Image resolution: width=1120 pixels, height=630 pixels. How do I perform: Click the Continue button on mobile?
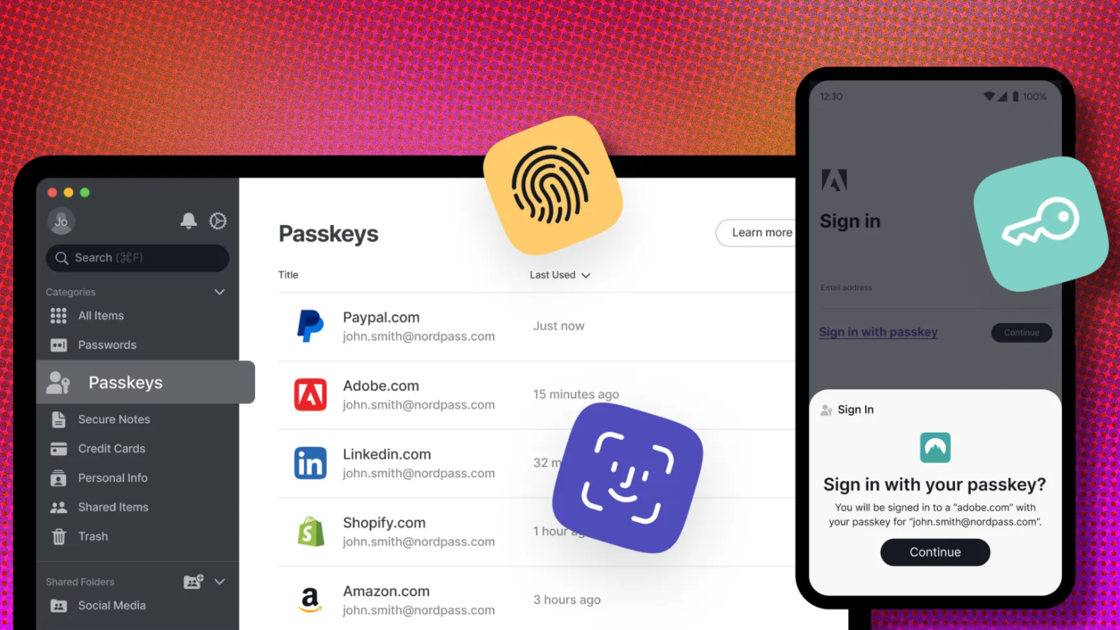coord(936,552)
